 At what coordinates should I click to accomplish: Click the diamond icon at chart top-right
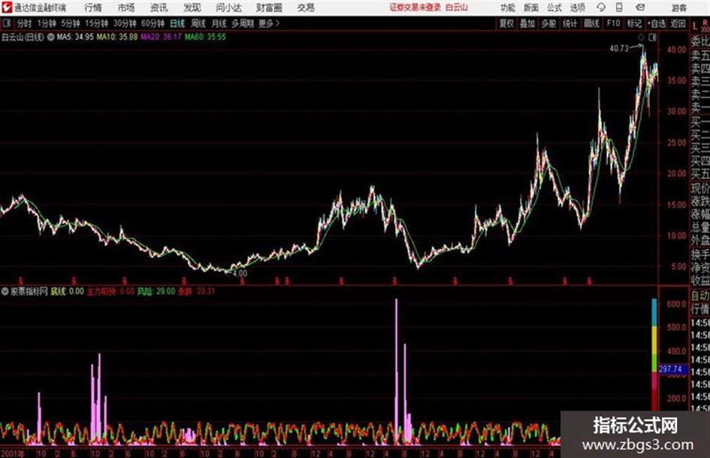coord(641,38)
